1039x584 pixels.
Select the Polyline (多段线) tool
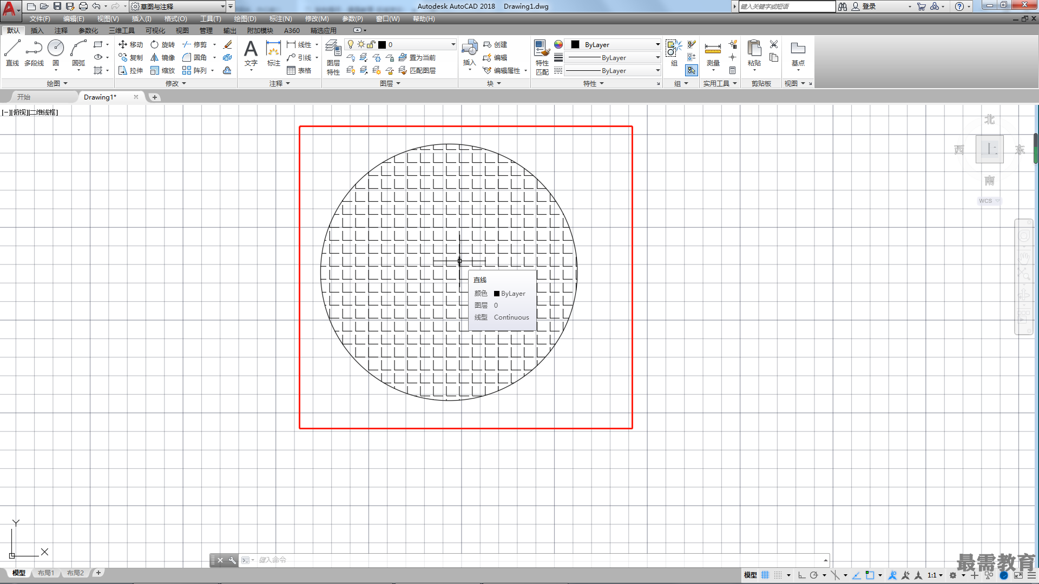(x=34, y=53)
